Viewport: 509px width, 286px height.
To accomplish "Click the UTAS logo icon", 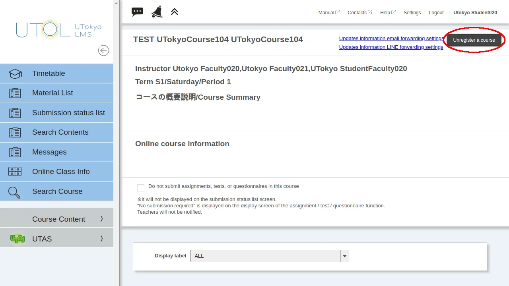I will 17,239.
